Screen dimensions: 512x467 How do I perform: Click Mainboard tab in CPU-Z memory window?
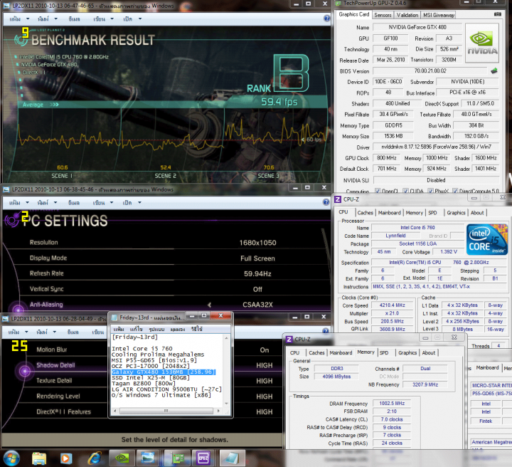341,352
